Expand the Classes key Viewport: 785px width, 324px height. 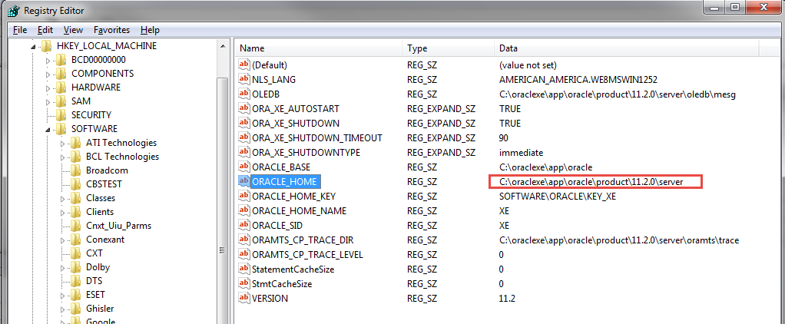pos(62,199)
